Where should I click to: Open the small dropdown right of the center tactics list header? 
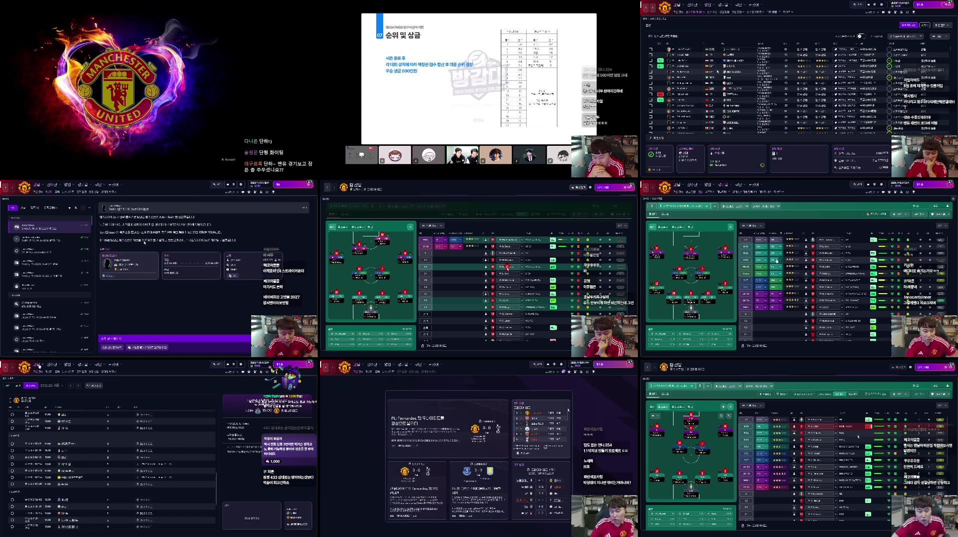point(622,226)
